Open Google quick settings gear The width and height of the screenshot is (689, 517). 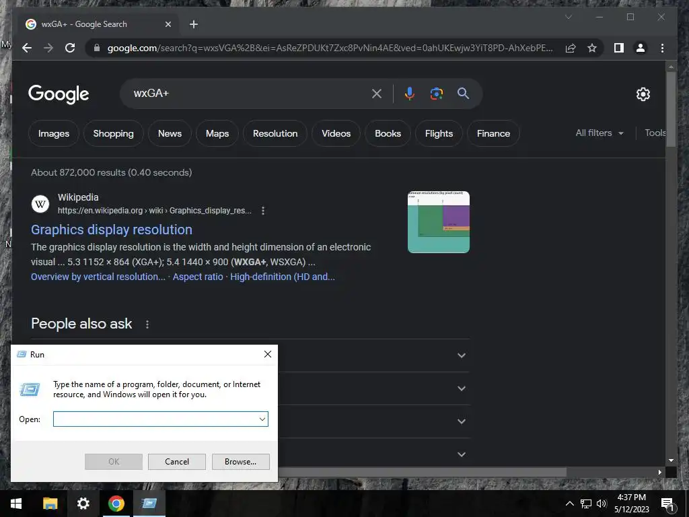point(643,94)
